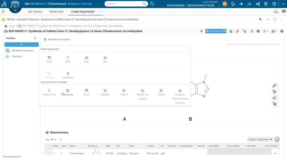The image size is (287, 161).
Task: Open the Get Started tab
Action: (35, 12)
